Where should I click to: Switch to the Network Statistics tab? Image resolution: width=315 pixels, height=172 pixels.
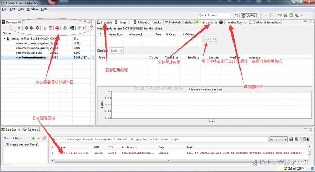[179, 22]
